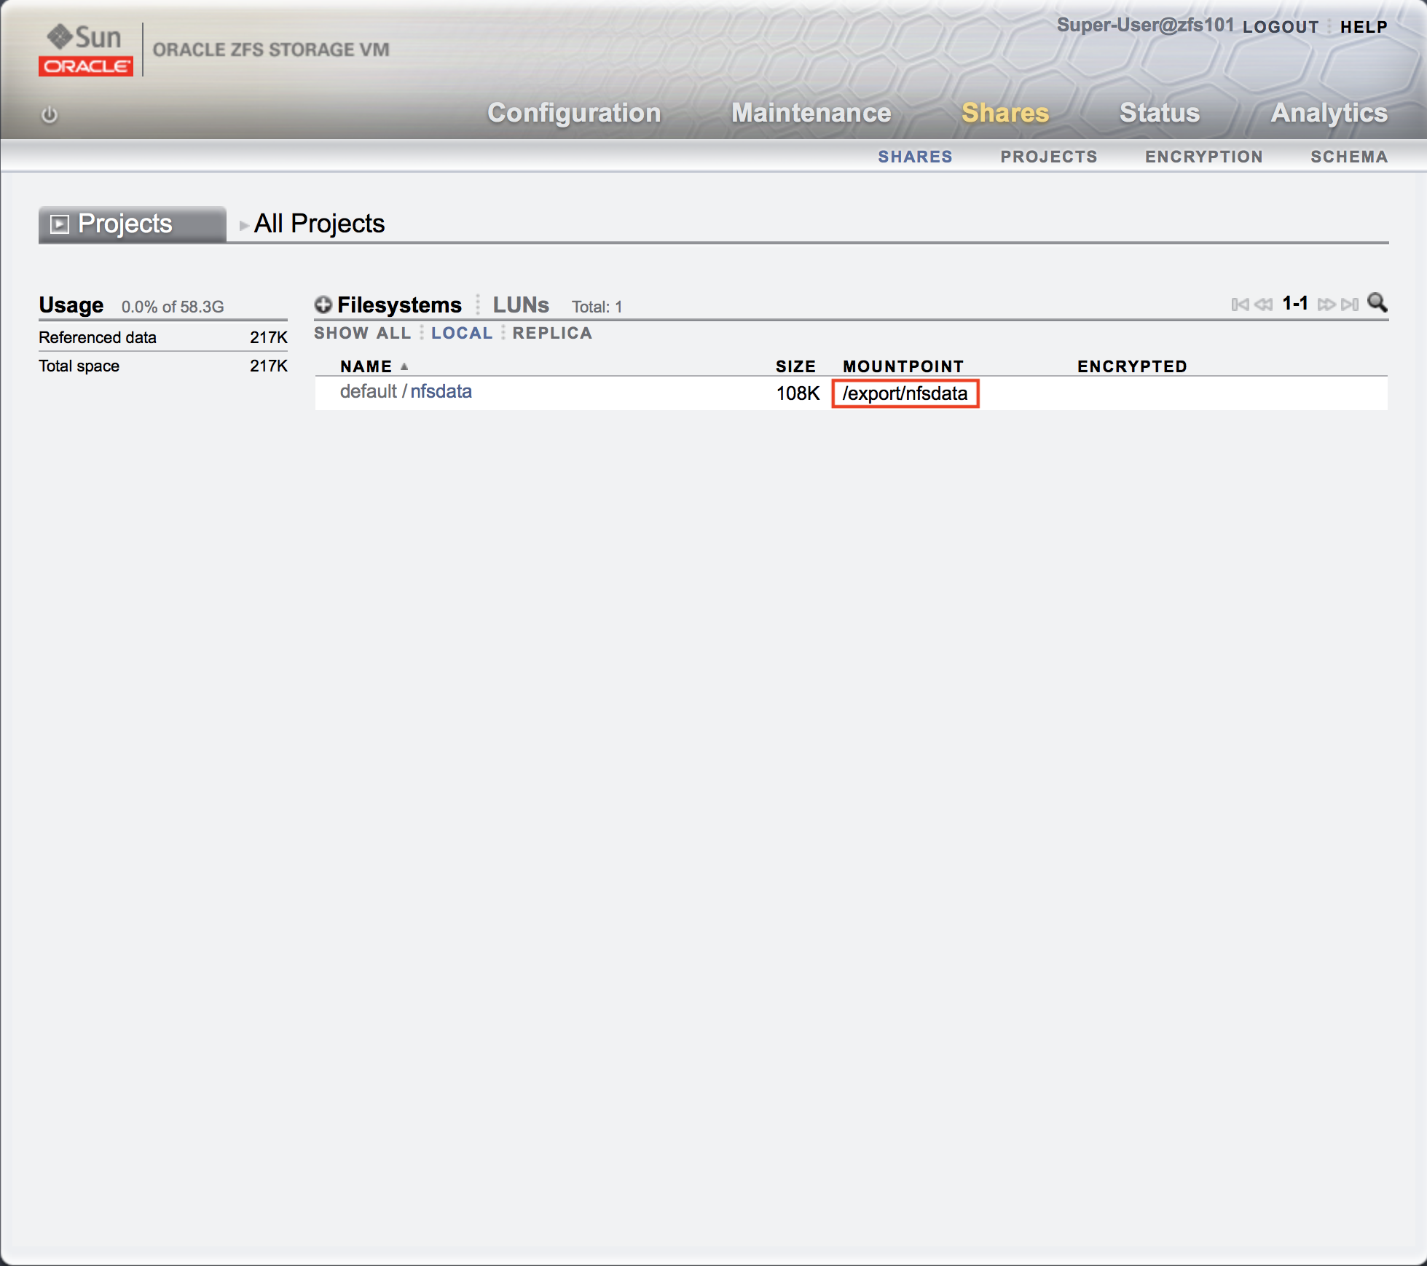Image resolution: width=1427 pixels, height=1266 pixels.
Task: Select the SHARES sub-tab
Action: coord(915,157)
